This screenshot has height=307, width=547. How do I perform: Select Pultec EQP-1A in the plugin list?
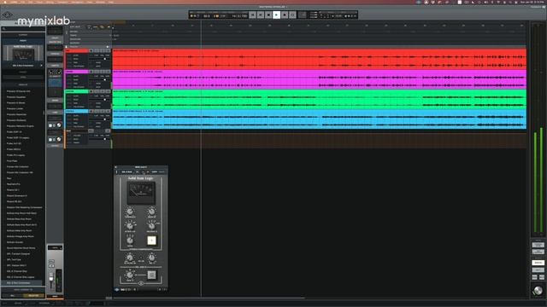(x=15, y=132)
